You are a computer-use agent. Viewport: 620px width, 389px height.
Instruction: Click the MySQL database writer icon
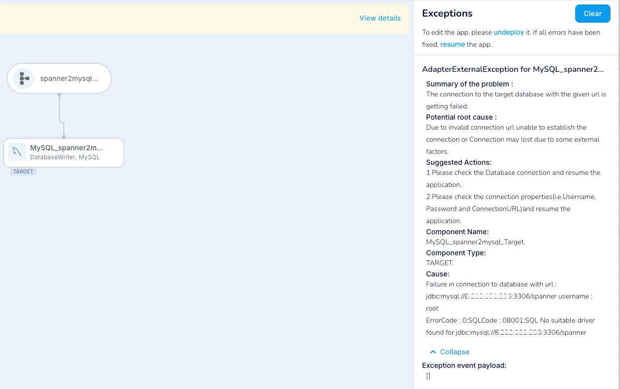(x=17, y=152)
